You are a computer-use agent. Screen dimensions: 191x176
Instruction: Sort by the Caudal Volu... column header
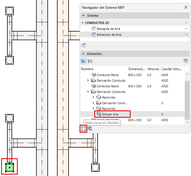coord(173,69)
